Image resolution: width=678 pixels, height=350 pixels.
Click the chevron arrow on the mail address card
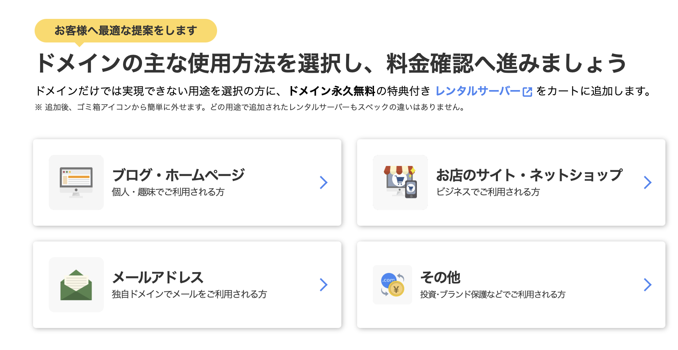pos(323,285)
